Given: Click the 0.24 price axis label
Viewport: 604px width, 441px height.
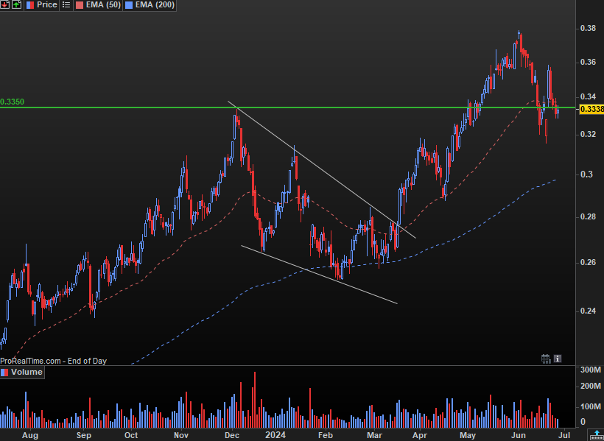Looking at the screenshot, I should (588, 311).
